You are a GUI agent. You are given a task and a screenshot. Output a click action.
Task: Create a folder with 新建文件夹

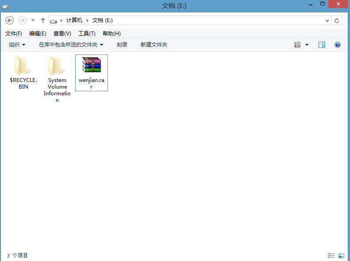(154, 45)
